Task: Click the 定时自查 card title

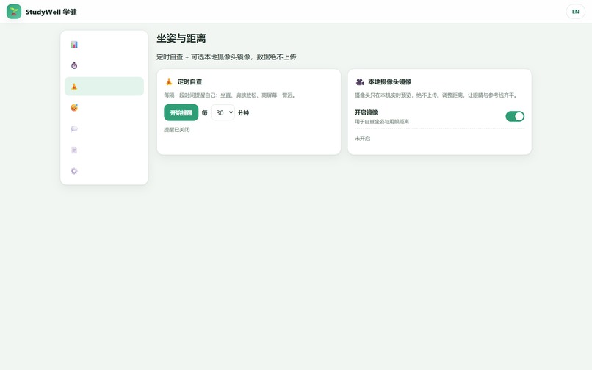Action: coord(190,81)
